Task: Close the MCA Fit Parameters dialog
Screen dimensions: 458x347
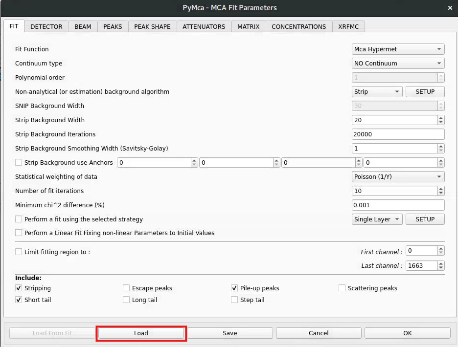Action: click(x=450, y=8)
